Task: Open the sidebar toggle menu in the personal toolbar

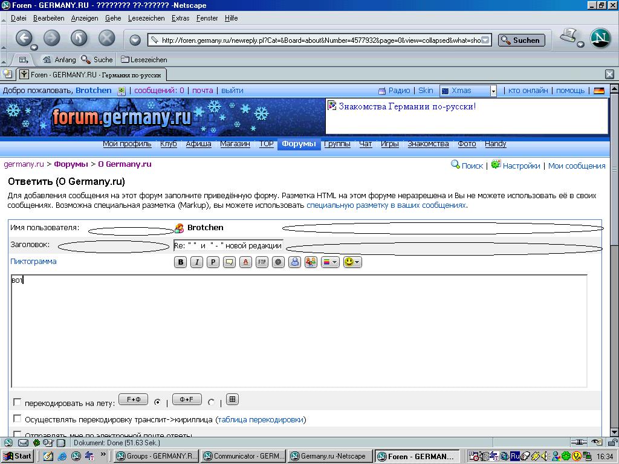Action: 24,60
